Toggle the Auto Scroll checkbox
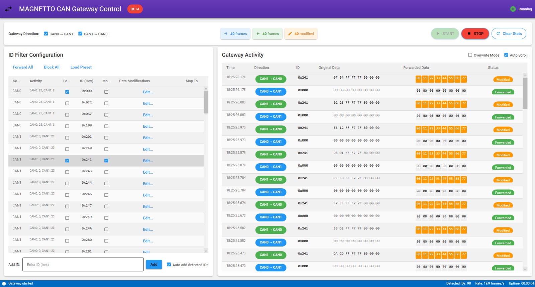 506,55
